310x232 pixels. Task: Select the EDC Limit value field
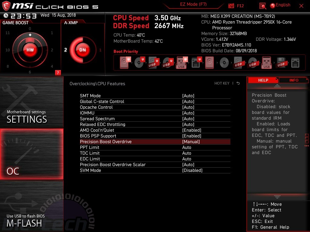186,159
